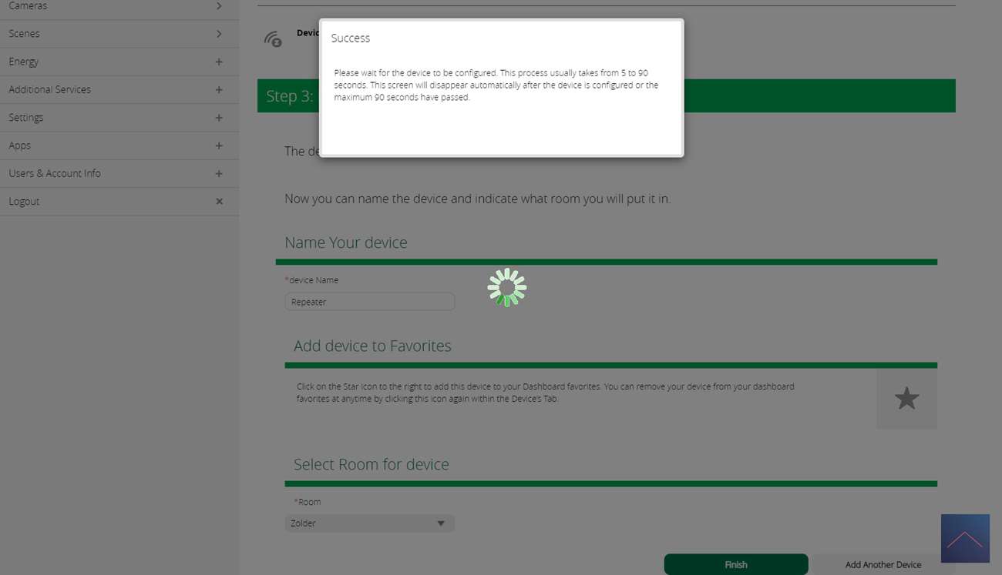The width and height of the screenshot is (1002, 575).
Task: Click the scroll-to-top arrow icon
Action: pos(965,538)
